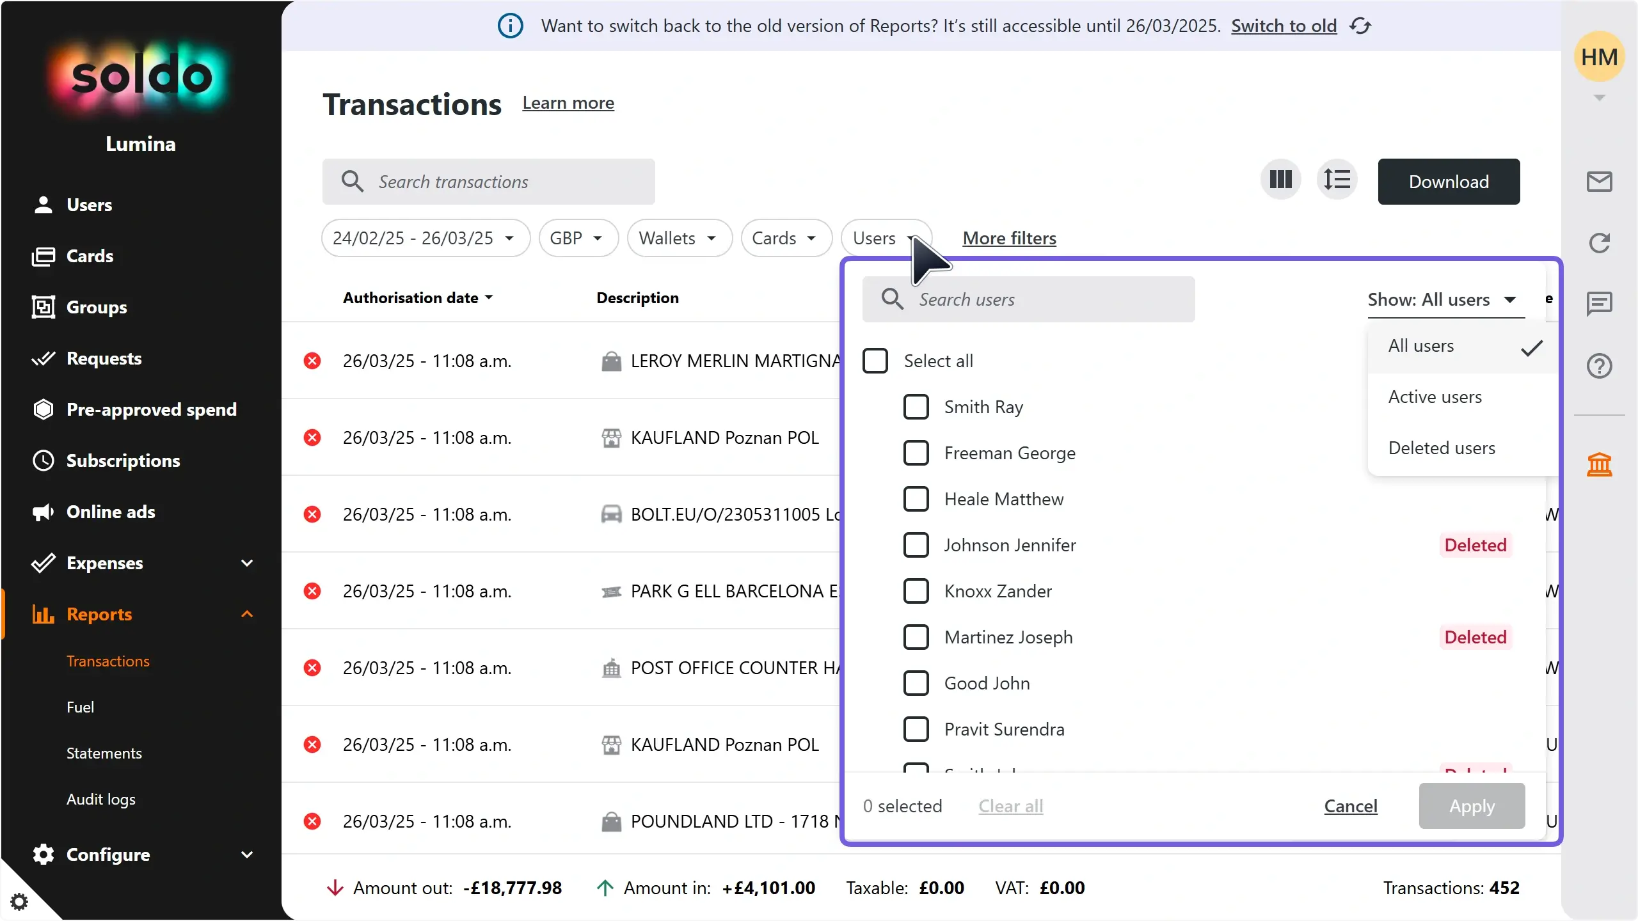Image resolution: width=1638 pixels, height=921 pixels.
Task: Click the Search users input field
Action: pyautogui.click(x=1030, y=299)
